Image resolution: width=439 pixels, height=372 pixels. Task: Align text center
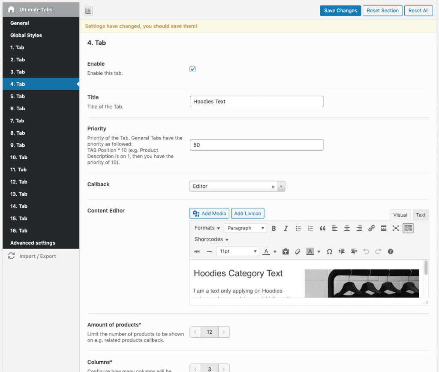tap(347, 228)
